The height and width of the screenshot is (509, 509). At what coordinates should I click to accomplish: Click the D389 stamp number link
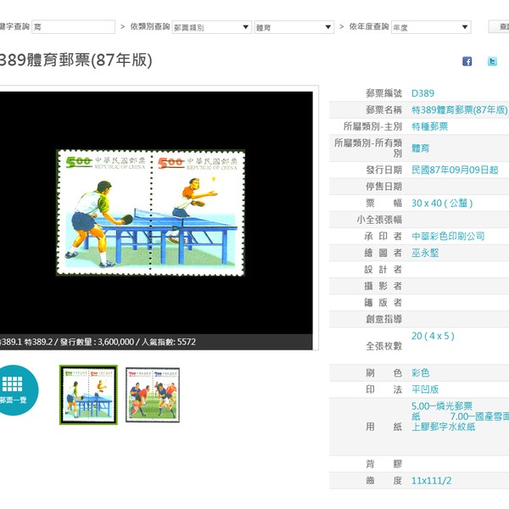[x=422, y=93]
